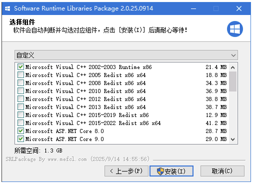This screenshot has width=253, height=184.
Task: Check Visual C++ 2015-2019 Redist x86
Action: point(20,115)
